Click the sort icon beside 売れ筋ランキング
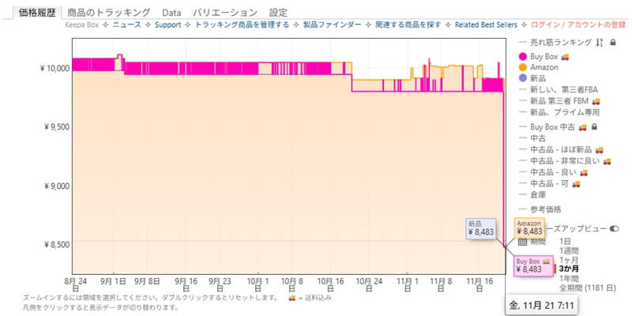 coord(599,42)
